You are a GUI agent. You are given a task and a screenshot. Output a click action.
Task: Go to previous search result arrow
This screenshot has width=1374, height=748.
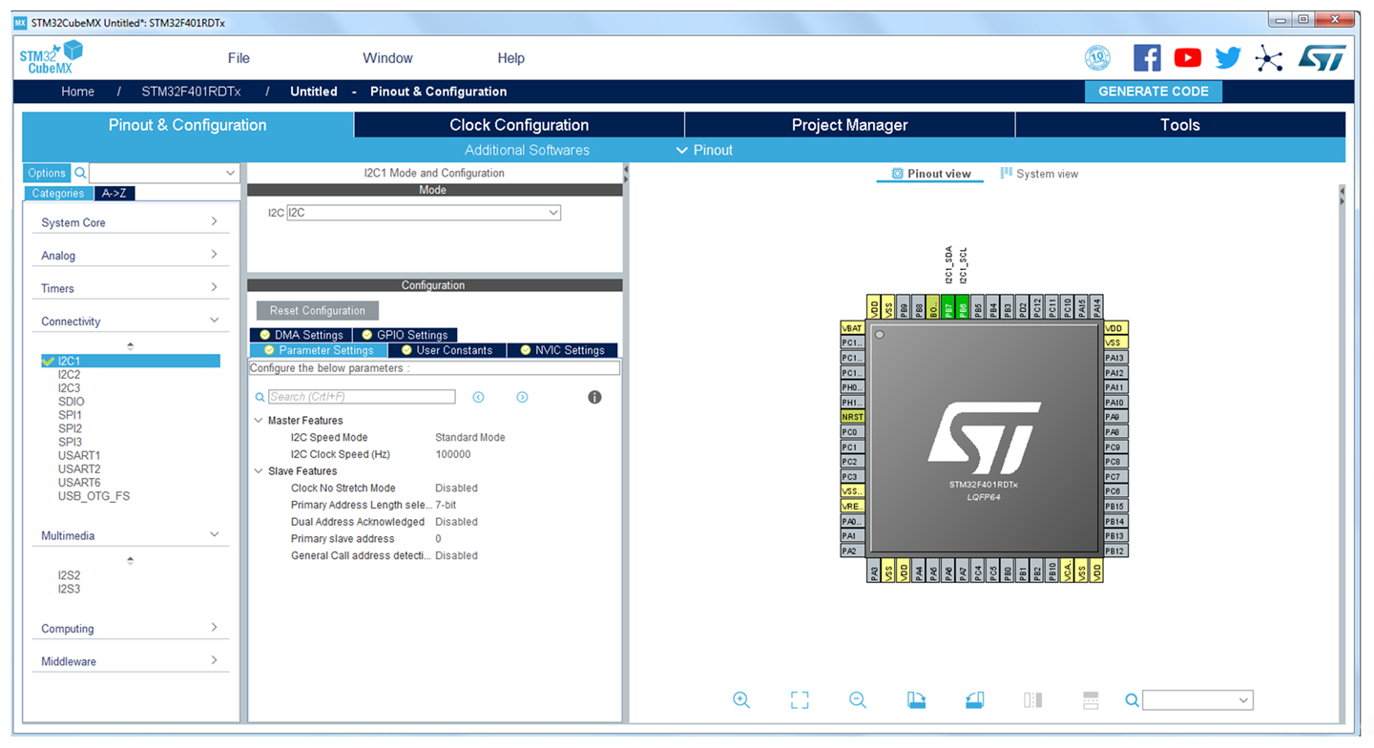[x=479, y=397]
